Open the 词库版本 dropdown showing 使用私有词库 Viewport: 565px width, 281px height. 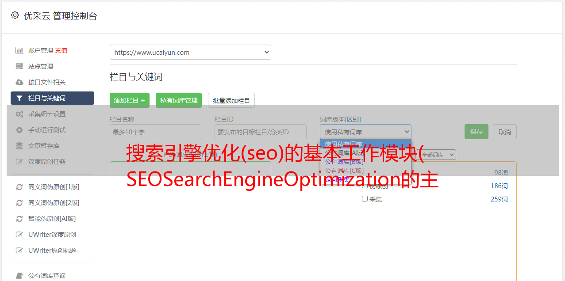tap(365, 132)
